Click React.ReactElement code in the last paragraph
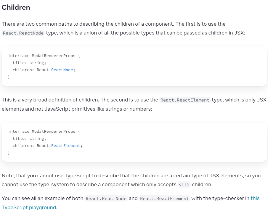 coord(164,199)
